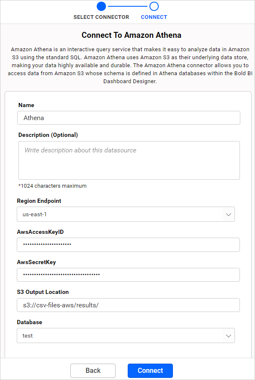Focus the AwsSecretKey field

pos(129,275)
